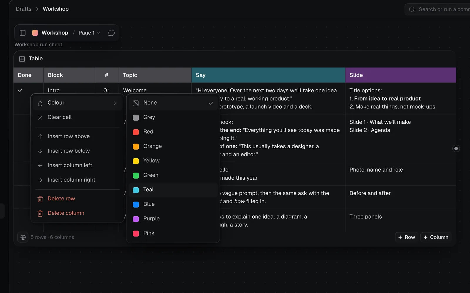
Task: Click the Colour droplet icon
Action: [x=40, y=103]
